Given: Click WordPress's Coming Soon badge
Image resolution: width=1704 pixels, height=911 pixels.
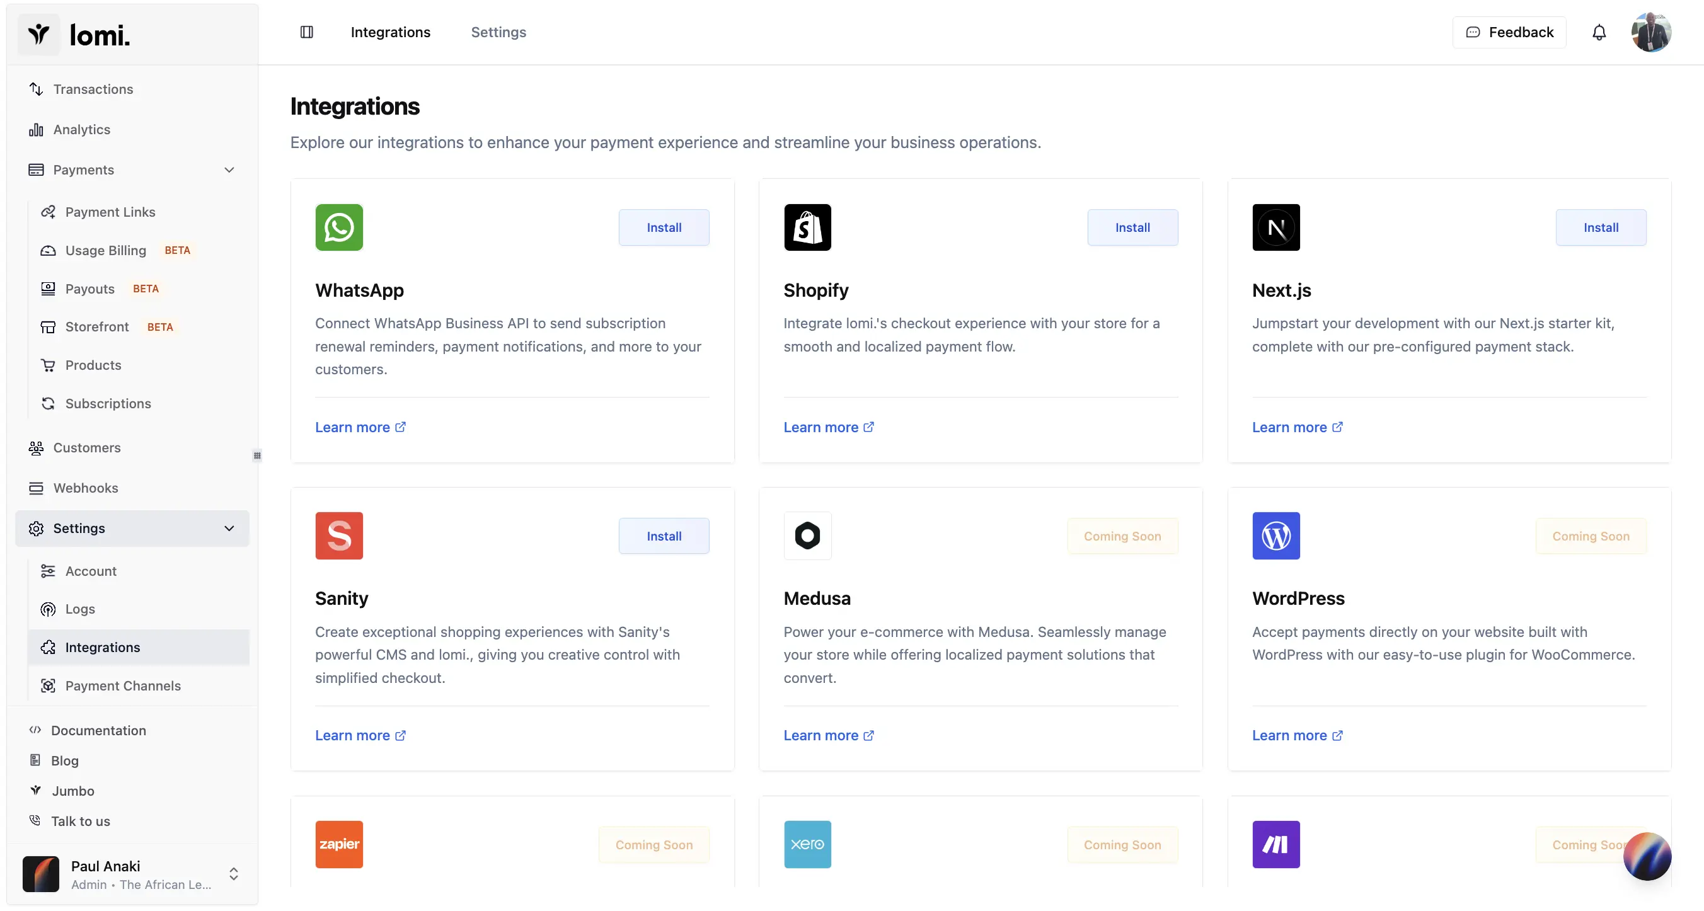Looking at the screenshot, I should [1590, 536].
